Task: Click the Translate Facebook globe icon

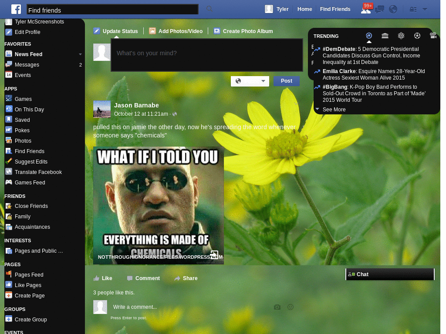Action: (x=9, y=172)
